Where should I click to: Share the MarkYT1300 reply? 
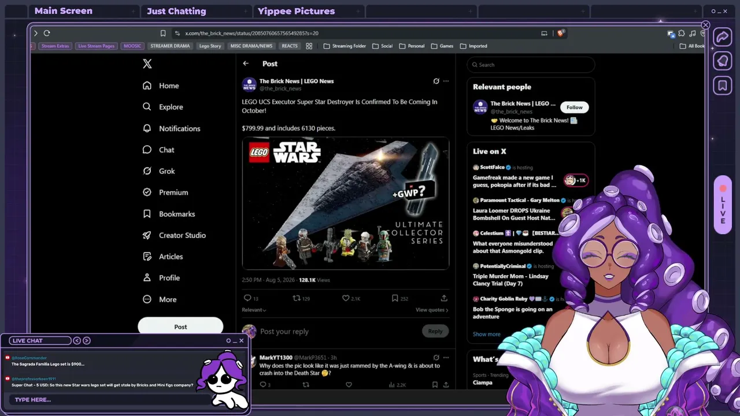[446, 385]
